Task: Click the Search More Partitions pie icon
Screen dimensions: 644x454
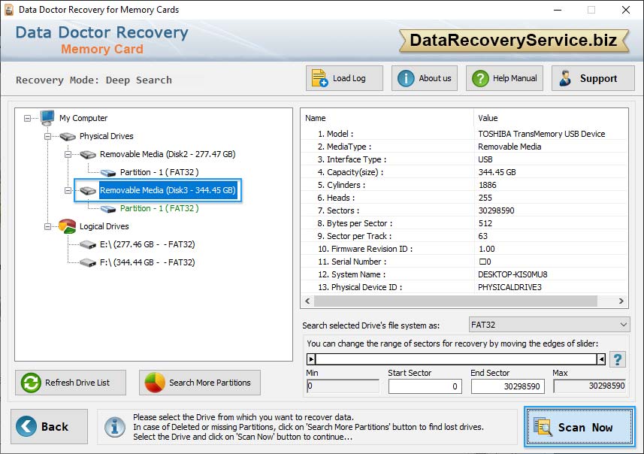Action: [x=155, y=383]
